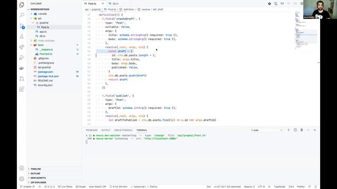
Task: Change UTF-8 encoding in status bar
Action: [x=261, y=187]
